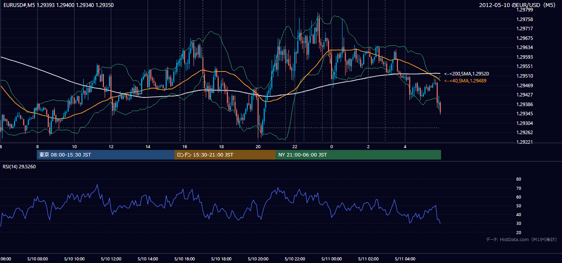This screenshot has width=562, height=263.
Task: Click price axis value 1.29634
Action: click(524, 47)
